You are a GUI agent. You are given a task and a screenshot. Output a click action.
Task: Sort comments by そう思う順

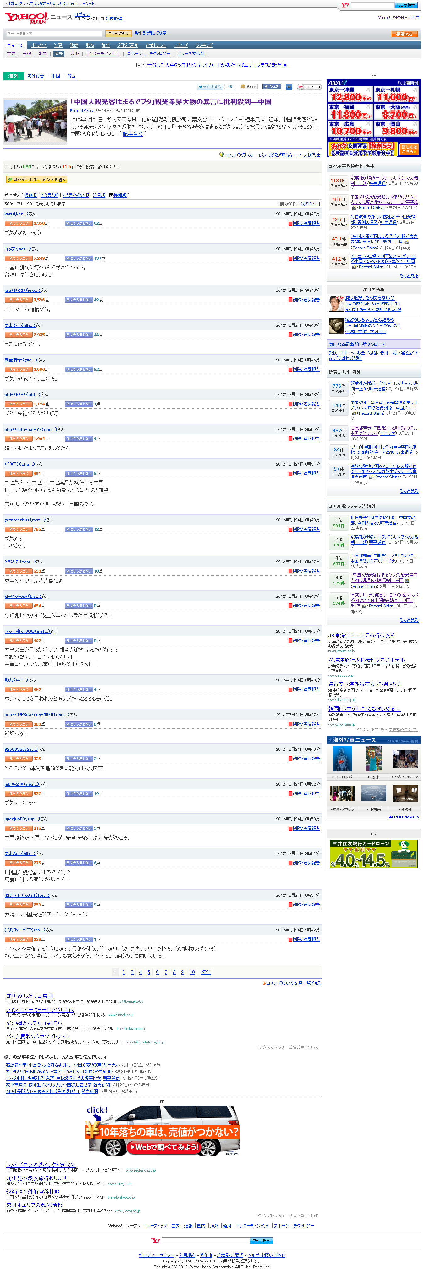coord(49,195)
